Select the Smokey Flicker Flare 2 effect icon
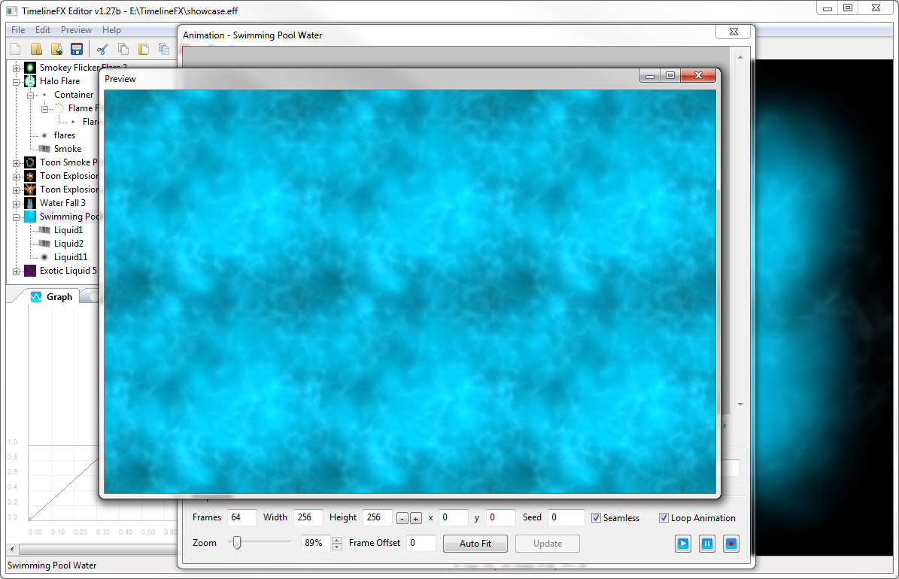This screenshot has height=579, width=899. (29, 67)
